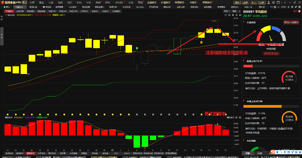Select 沪深300 index button
The height and width of the screenshot is (158, 302).
[84, 11]
